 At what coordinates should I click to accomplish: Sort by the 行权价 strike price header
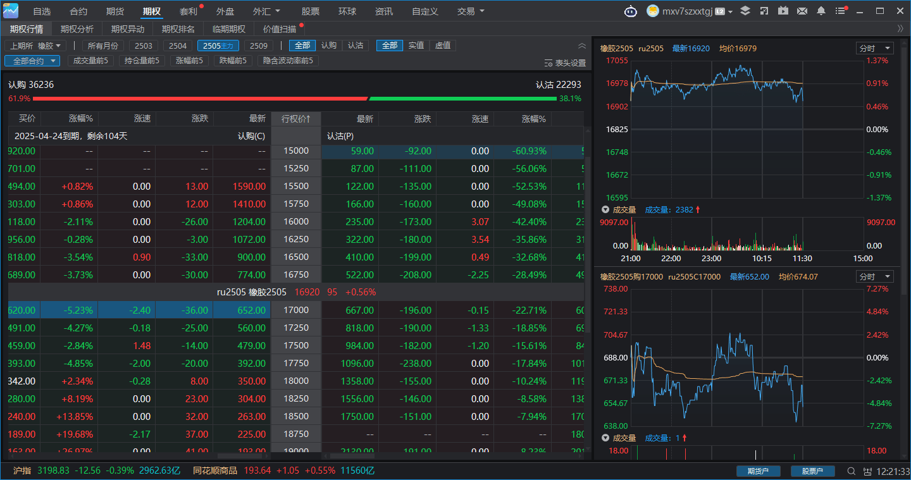(x=296, y=119)
